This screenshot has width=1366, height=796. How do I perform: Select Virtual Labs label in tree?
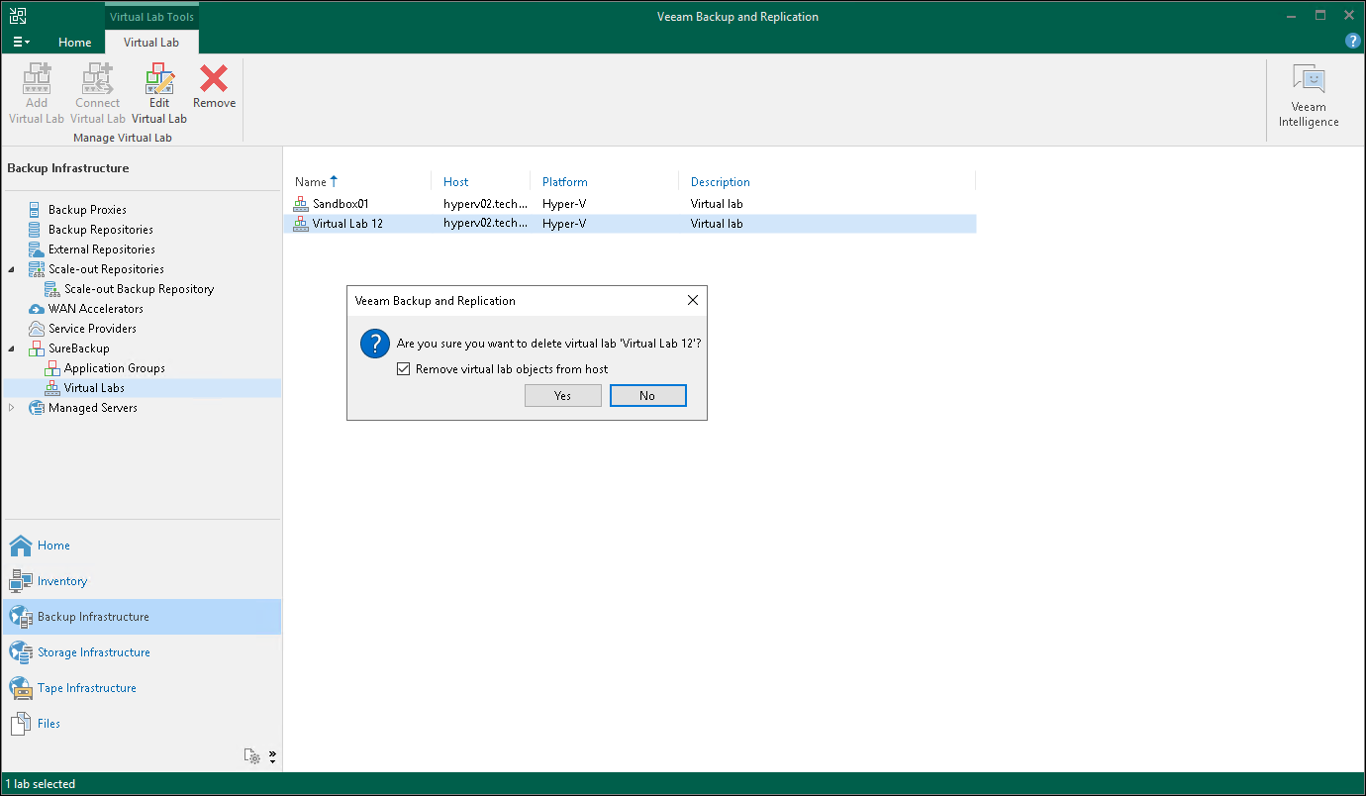[x=94, y=388]
